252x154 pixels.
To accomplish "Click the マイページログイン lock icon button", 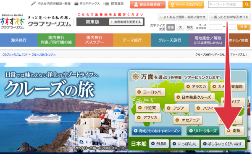I will coord(186,5).
